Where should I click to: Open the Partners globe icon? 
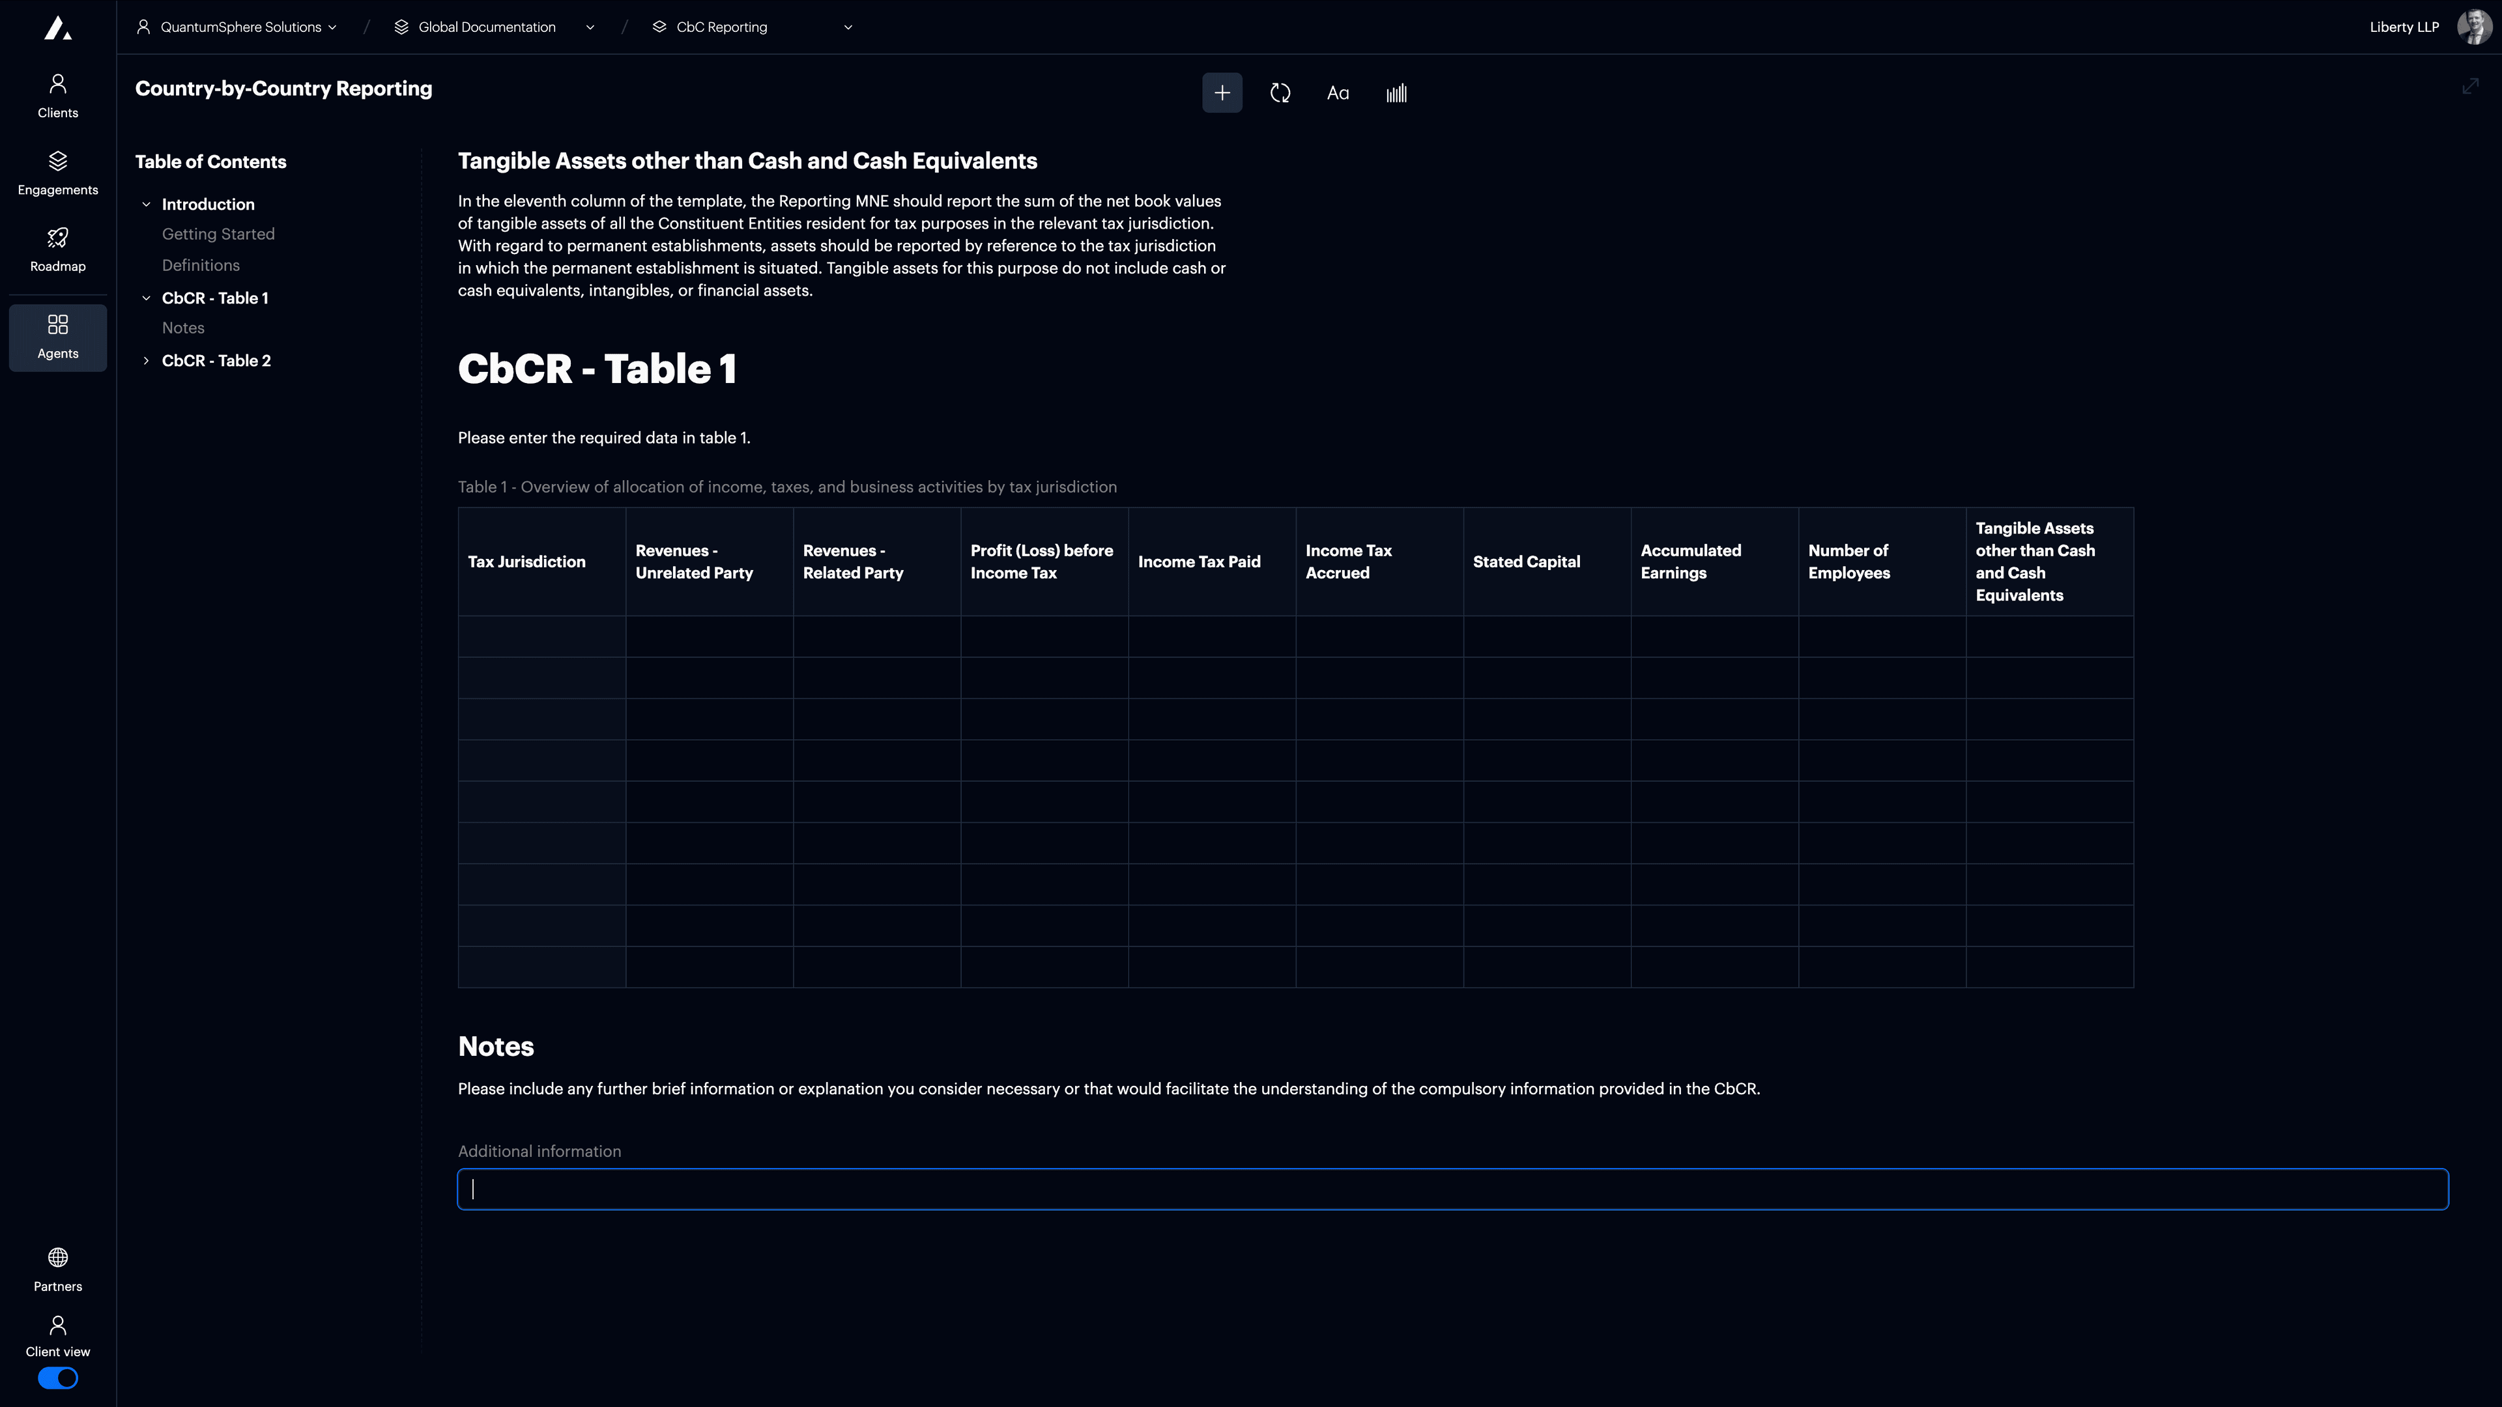[57, 1267]
